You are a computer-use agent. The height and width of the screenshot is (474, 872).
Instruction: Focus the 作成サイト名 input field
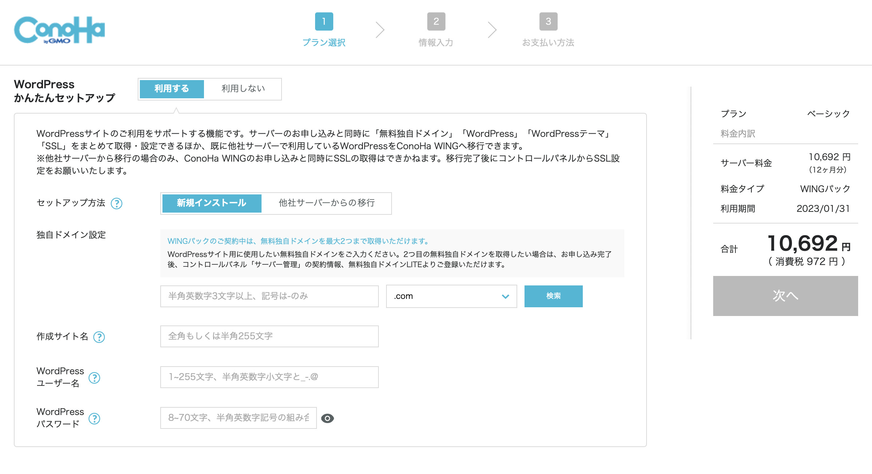tap(269, 336)
